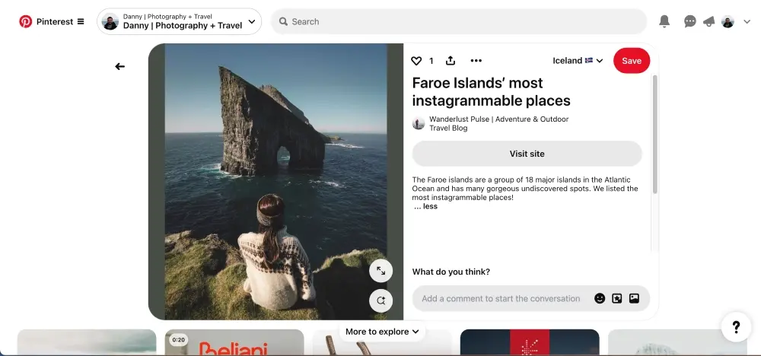
Task: Click the Wanderlust Pulse creator avatar
Action: tap(419, 123)
